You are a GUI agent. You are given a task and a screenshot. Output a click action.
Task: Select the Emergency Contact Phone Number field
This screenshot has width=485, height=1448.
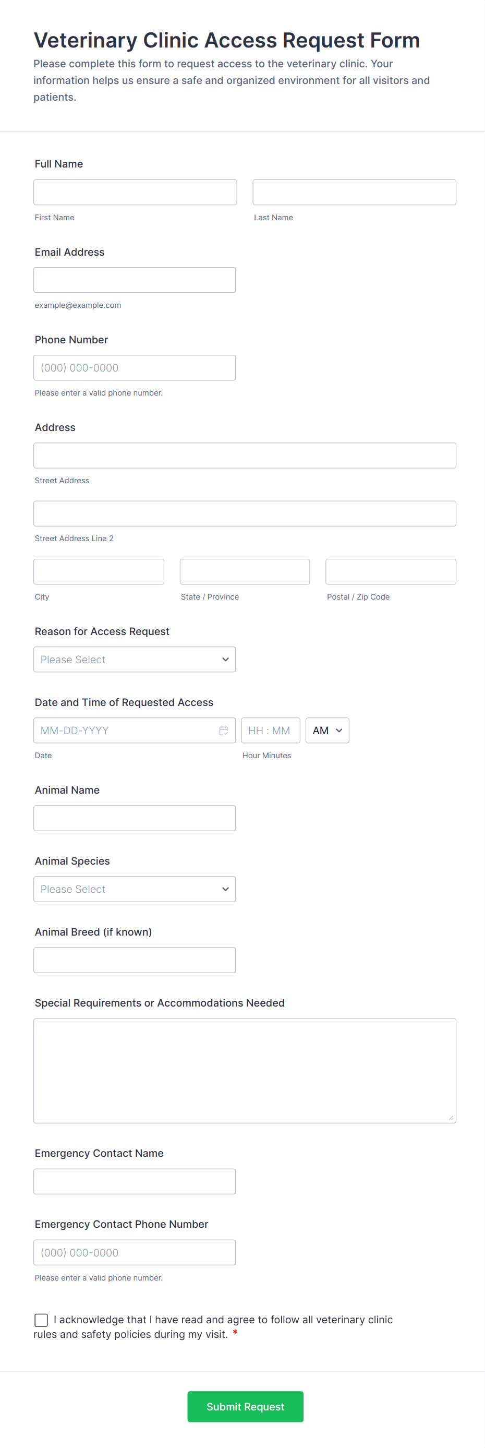(x=135, y=1252)
